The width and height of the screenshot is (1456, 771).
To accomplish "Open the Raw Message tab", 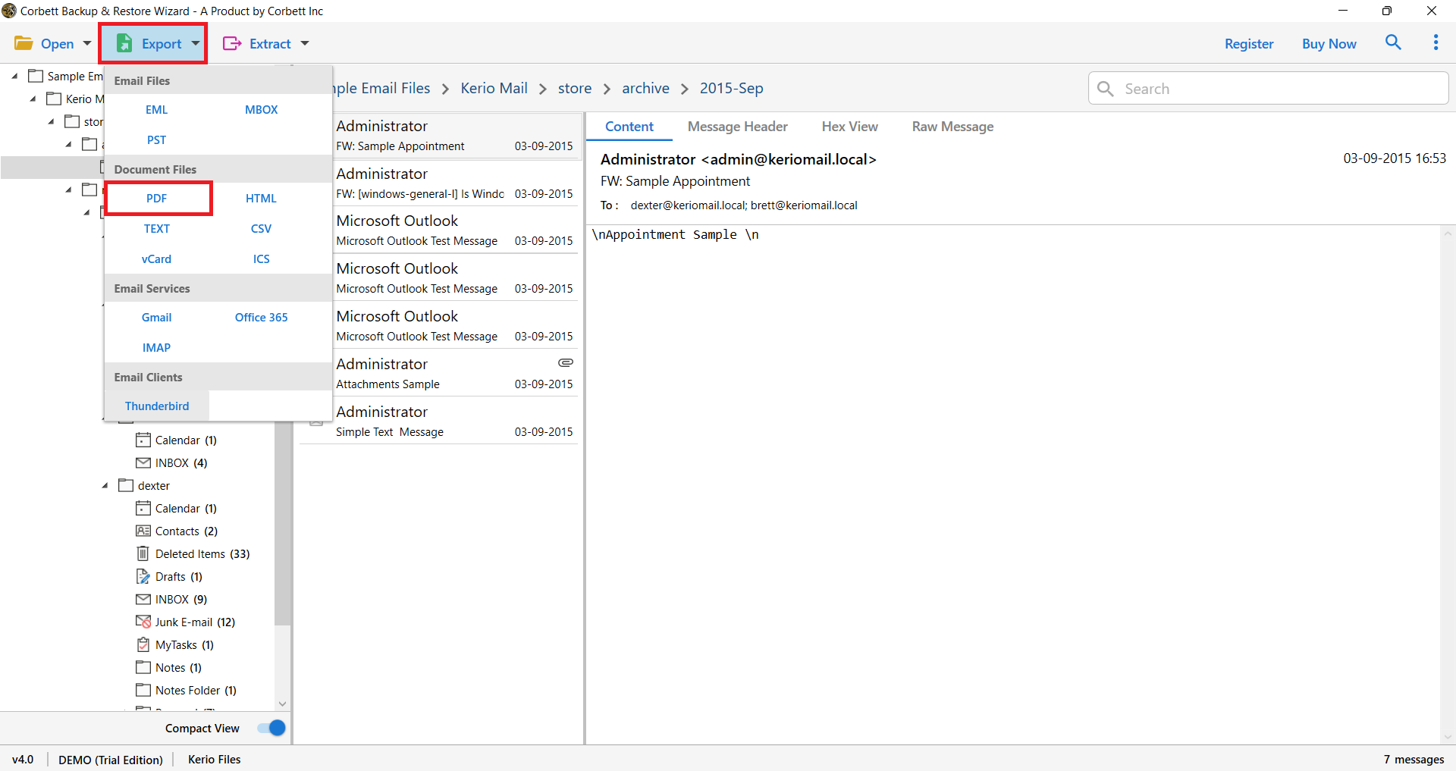I will tap(953, 127).
